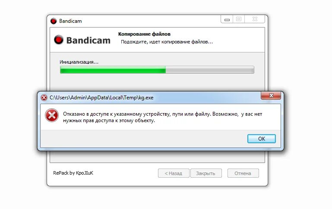Viewport: 332px width, 209px height.
Task: Click the maximize button of Bandicam window
Action: 239,19
